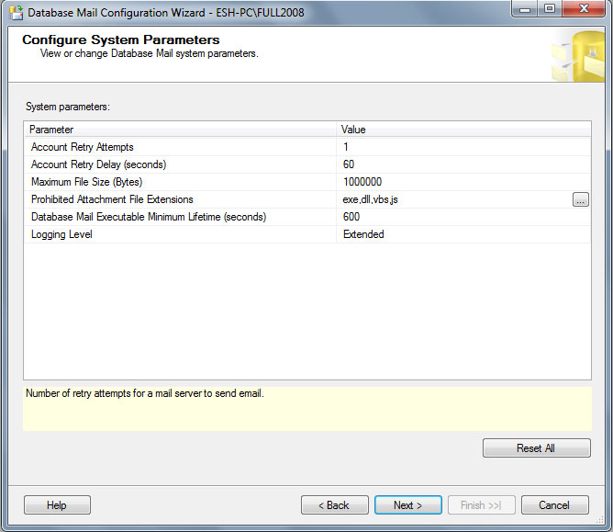Click the wizard icon in title bar
The height and width of the screenshot is (532, 613).
[x=15, y=13]
